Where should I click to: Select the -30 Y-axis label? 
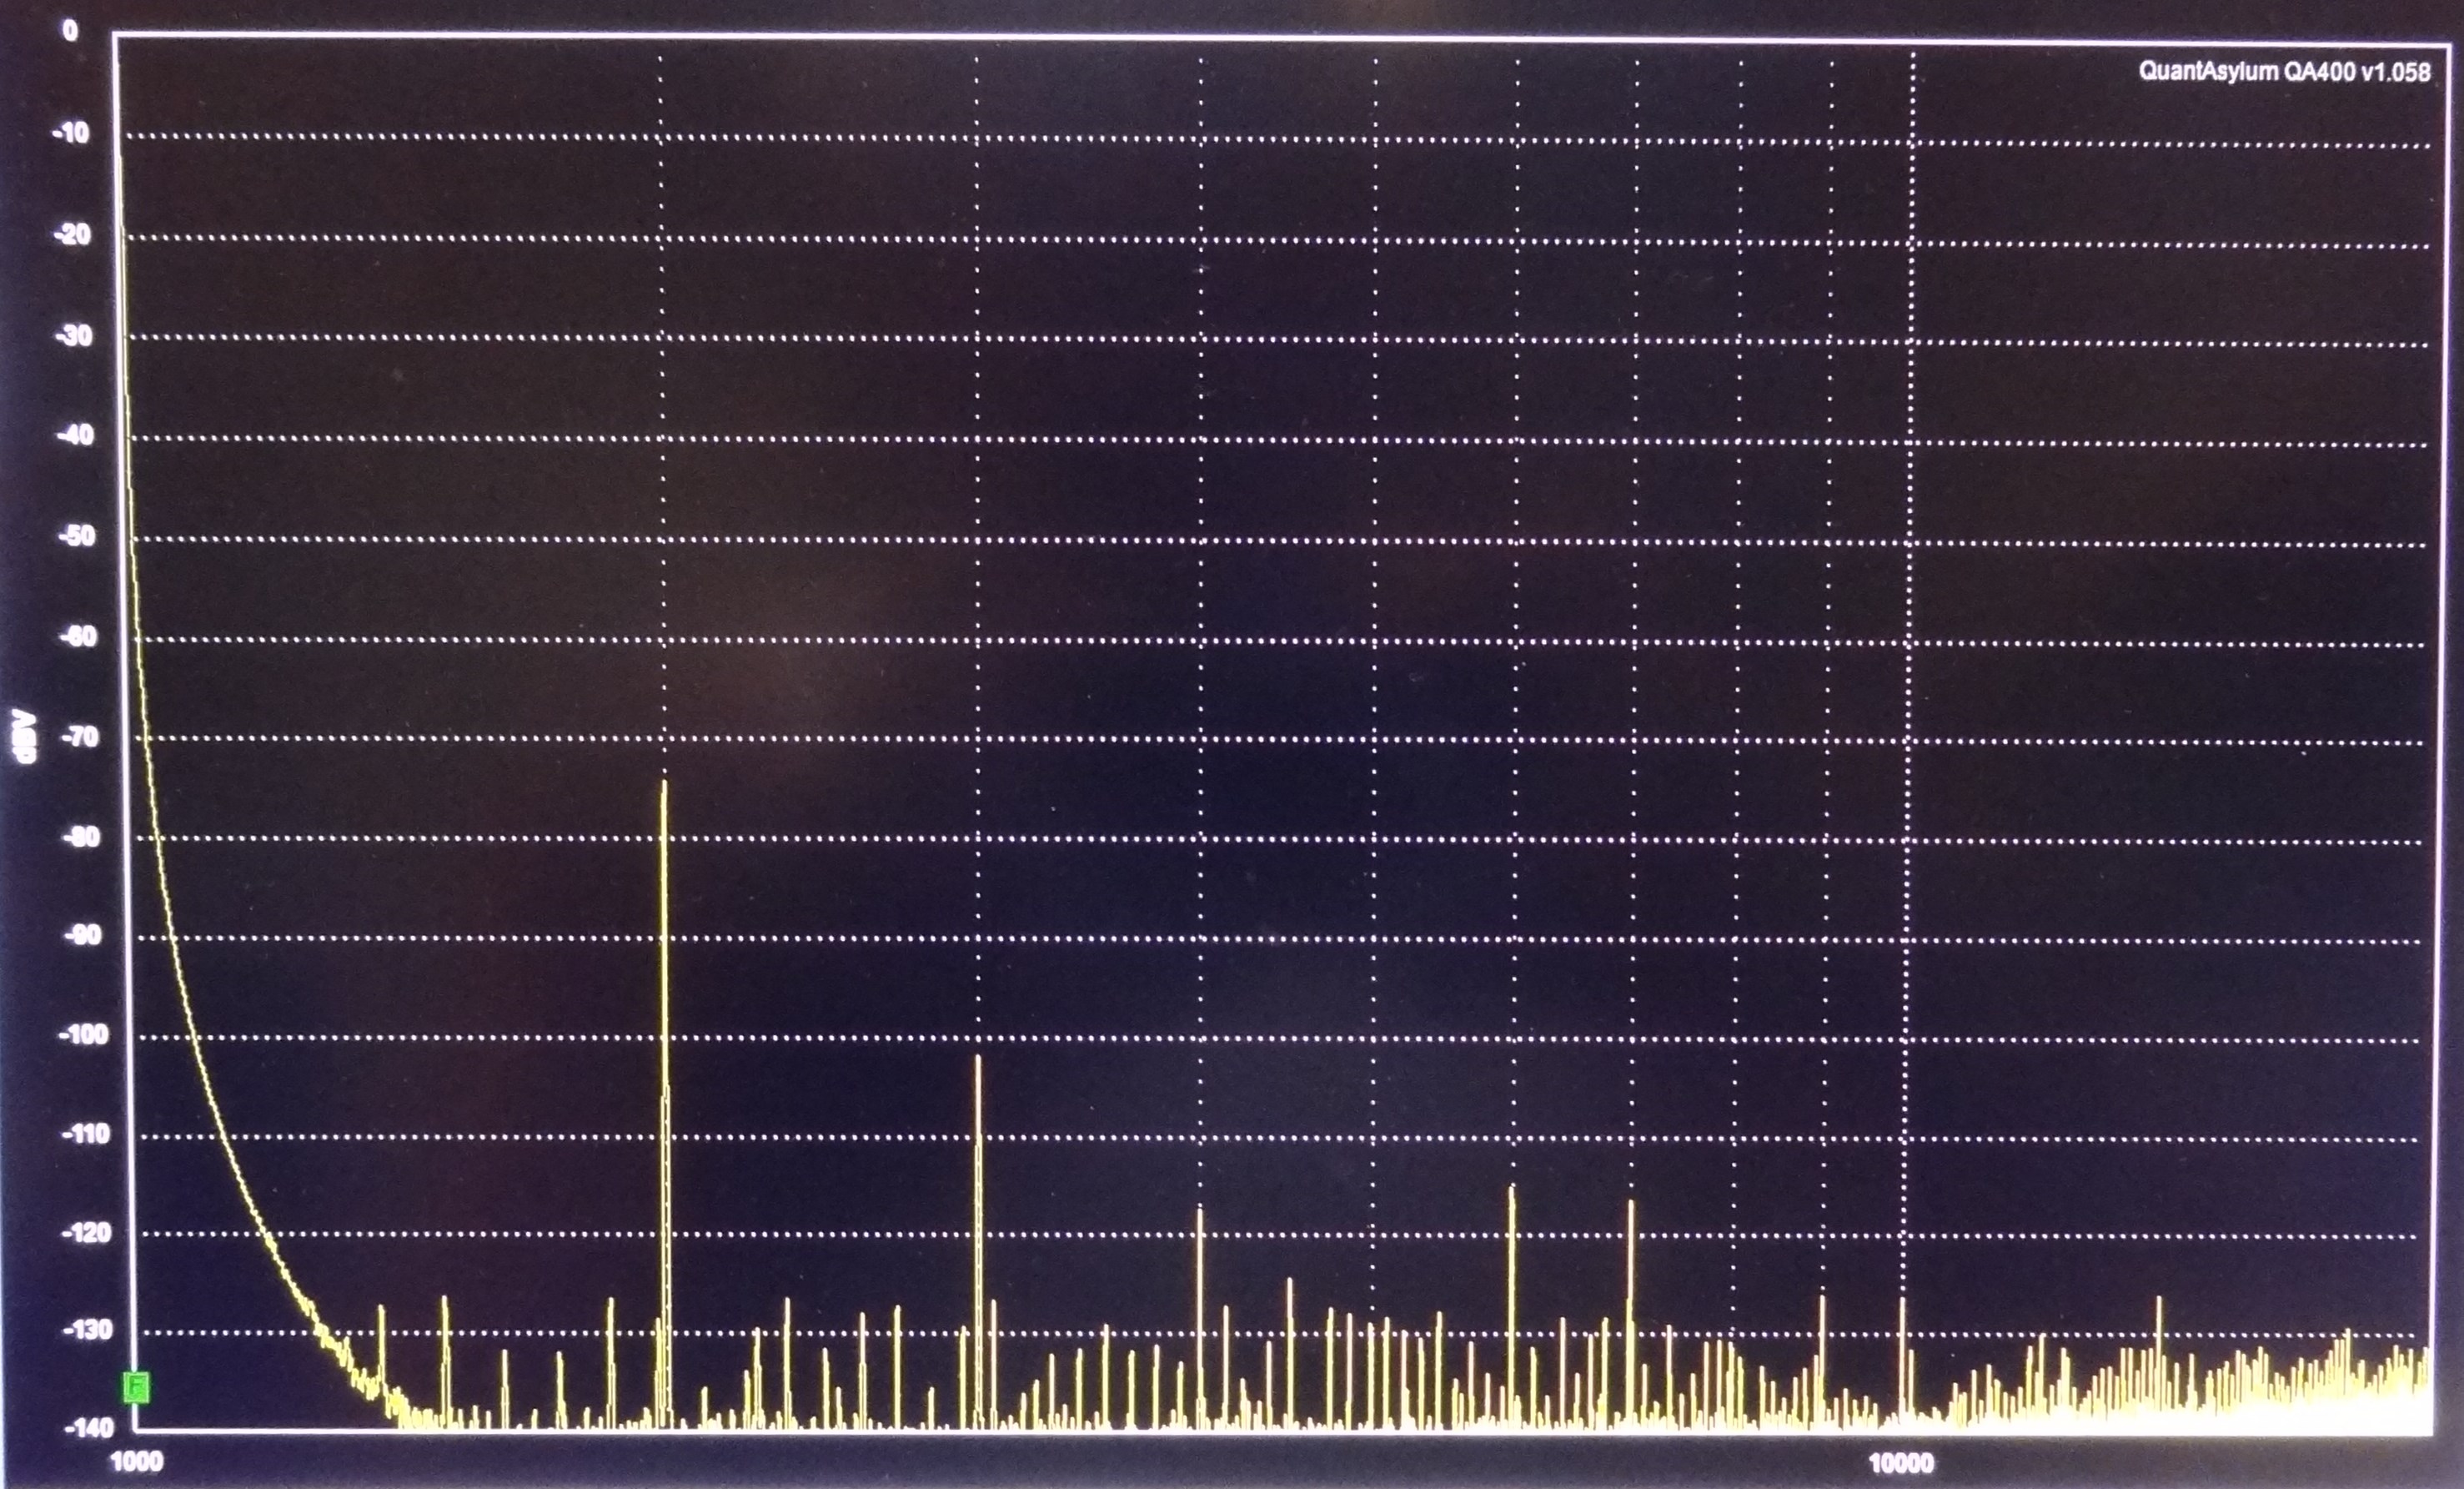click(74, 335)
